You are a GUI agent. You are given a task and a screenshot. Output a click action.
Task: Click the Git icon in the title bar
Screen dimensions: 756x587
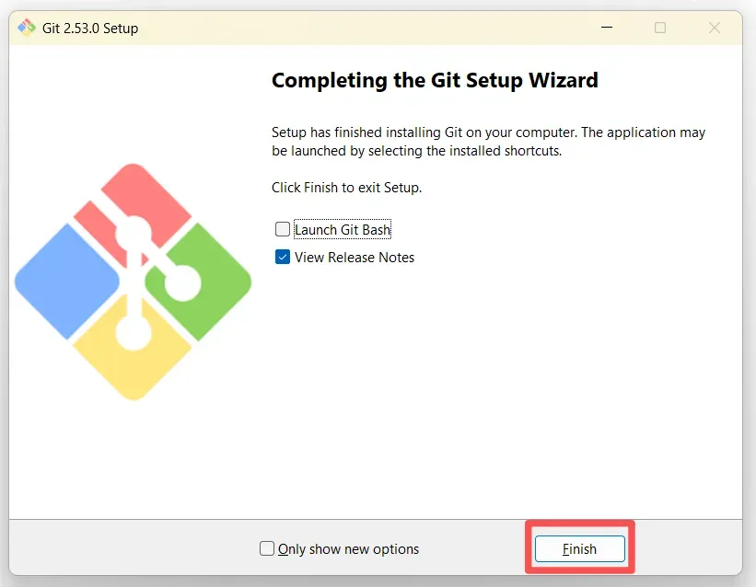click(27, 28)
